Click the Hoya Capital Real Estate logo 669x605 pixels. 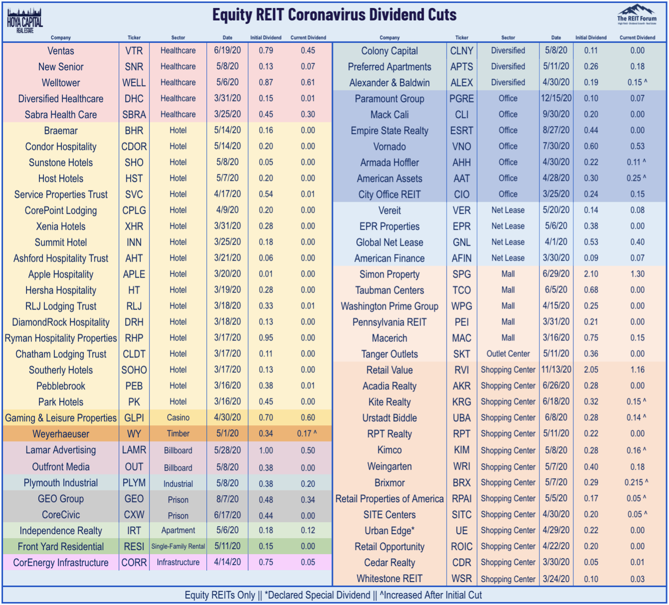25,21
